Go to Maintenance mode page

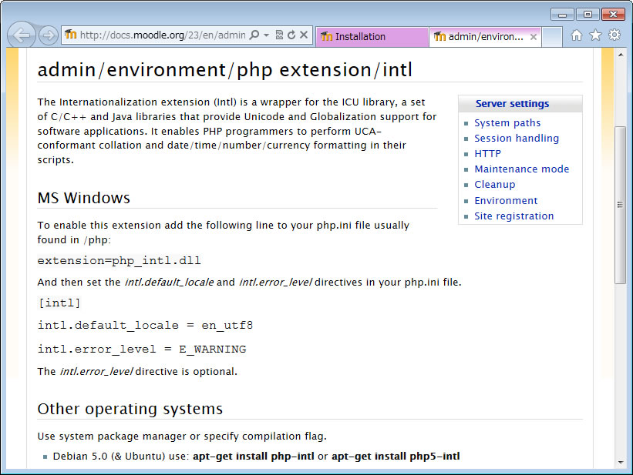pyautogui.click(x=521, y=169)
